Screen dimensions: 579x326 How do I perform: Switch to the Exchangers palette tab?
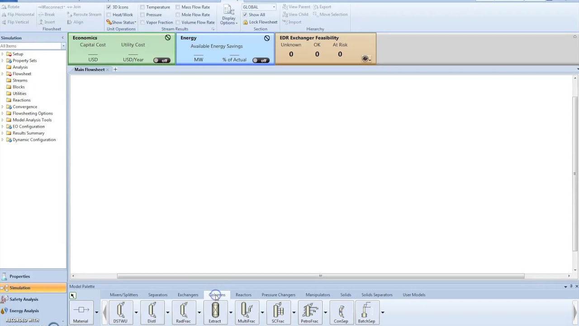click(x=188, y=295)
